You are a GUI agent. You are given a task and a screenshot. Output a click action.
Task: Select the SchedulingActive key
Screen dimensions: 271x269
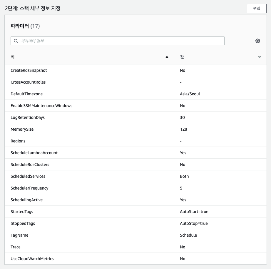click(27, 200)
